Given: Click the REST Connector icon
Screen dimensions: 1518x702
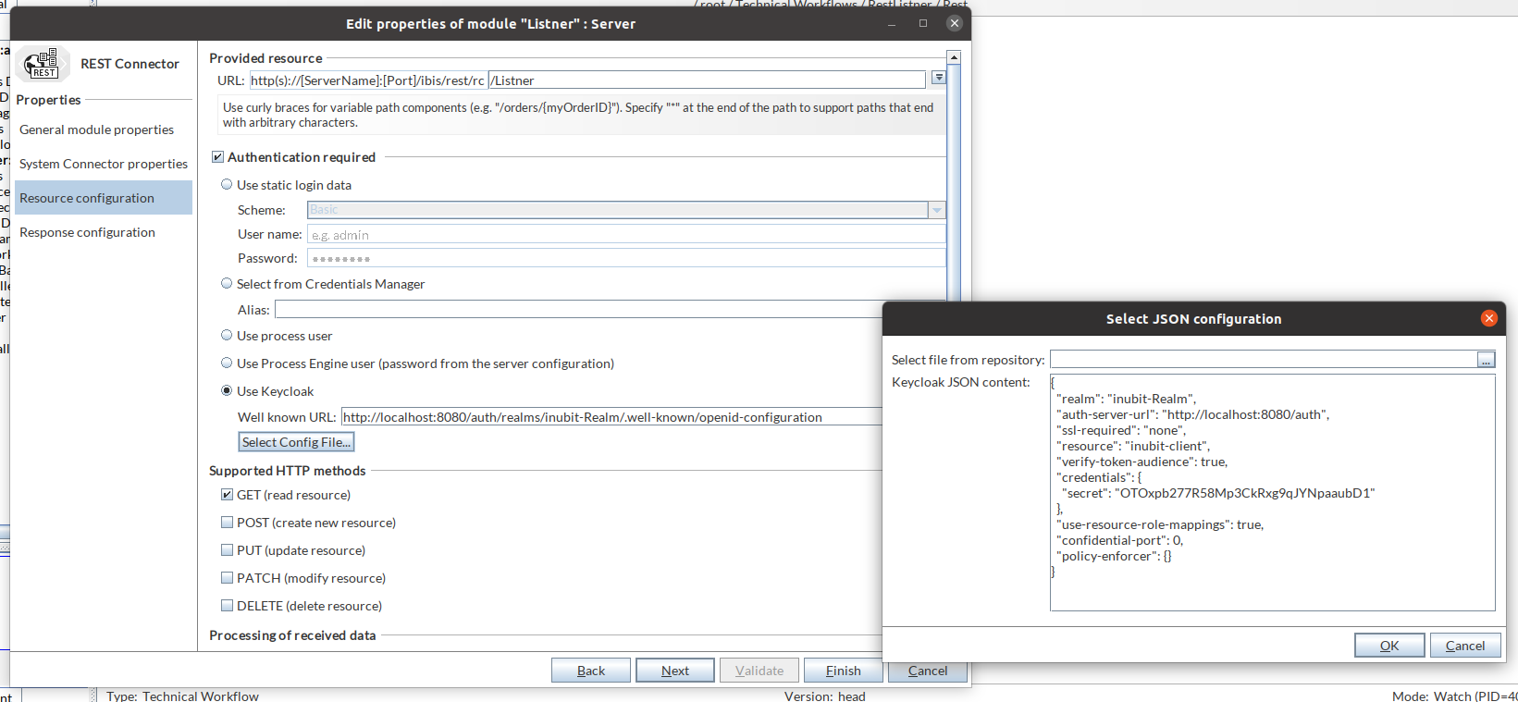Looking at the screenshot, I should [43, 64].
